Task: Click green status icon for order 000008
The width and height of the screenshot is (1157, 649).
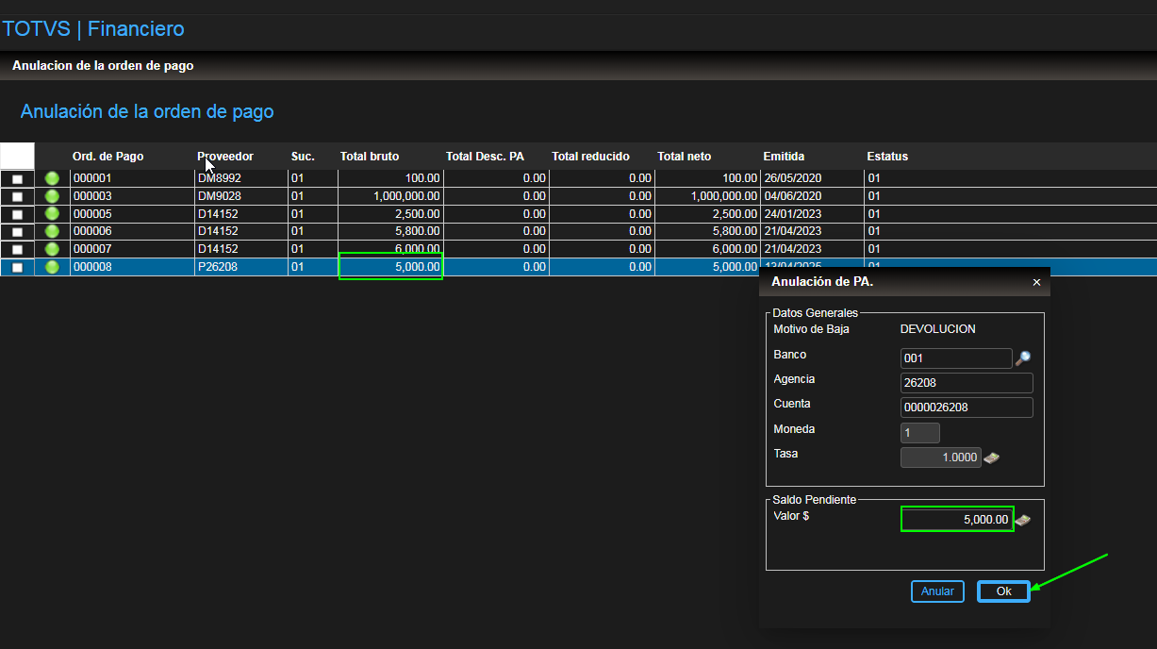Action: (52, 267)
